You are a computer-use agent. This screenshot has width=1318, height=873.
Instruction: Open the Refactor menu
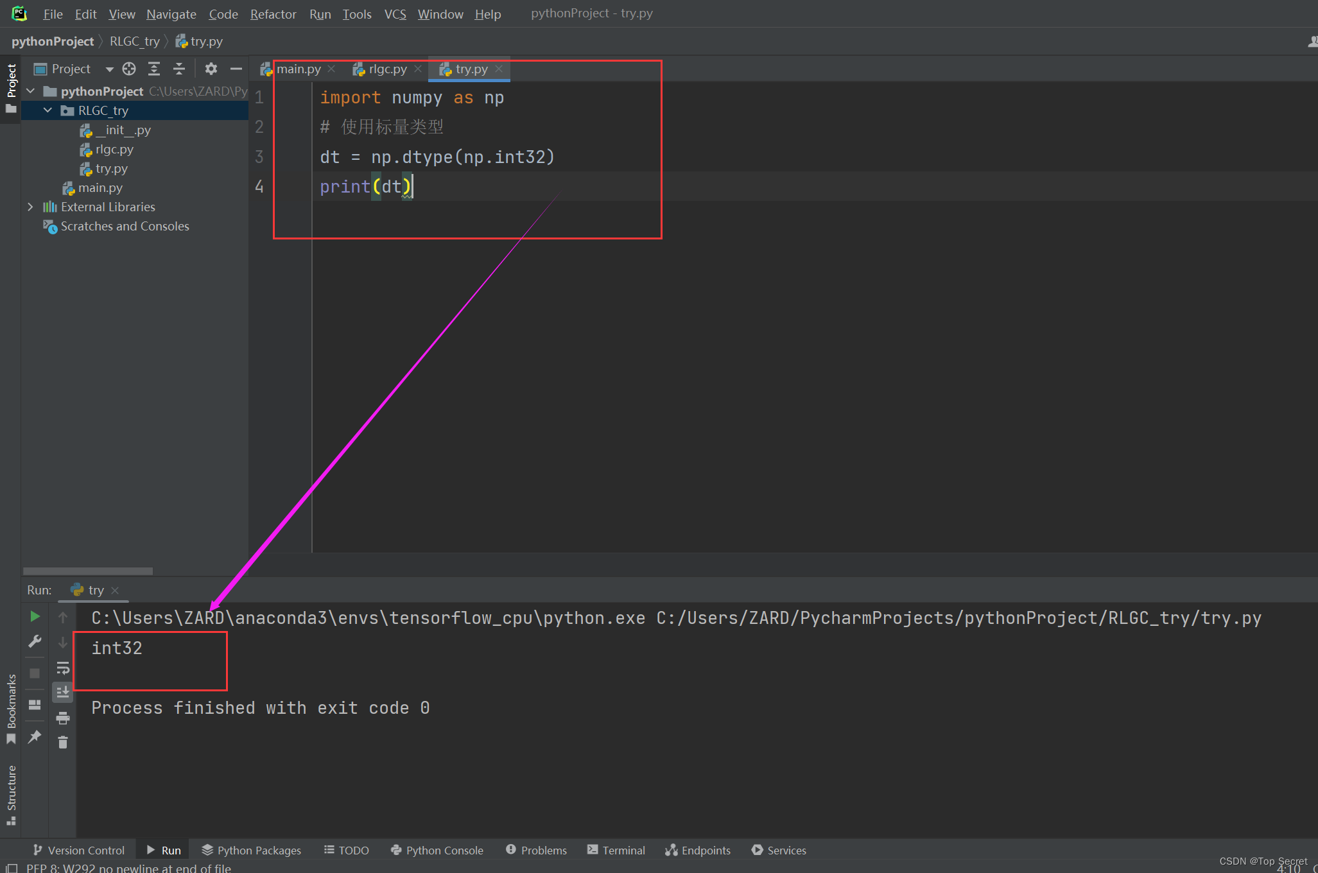(x=273, y=13)
